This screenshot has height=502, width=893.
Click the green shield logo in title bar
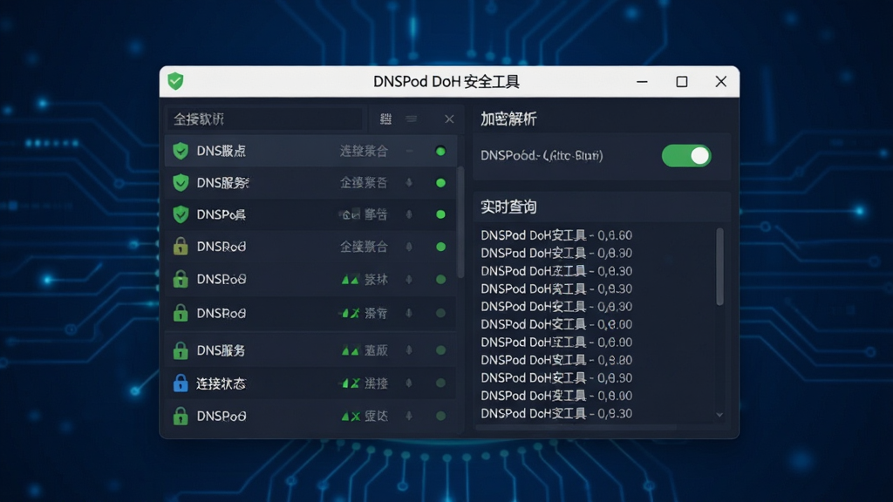click(175, 81)
